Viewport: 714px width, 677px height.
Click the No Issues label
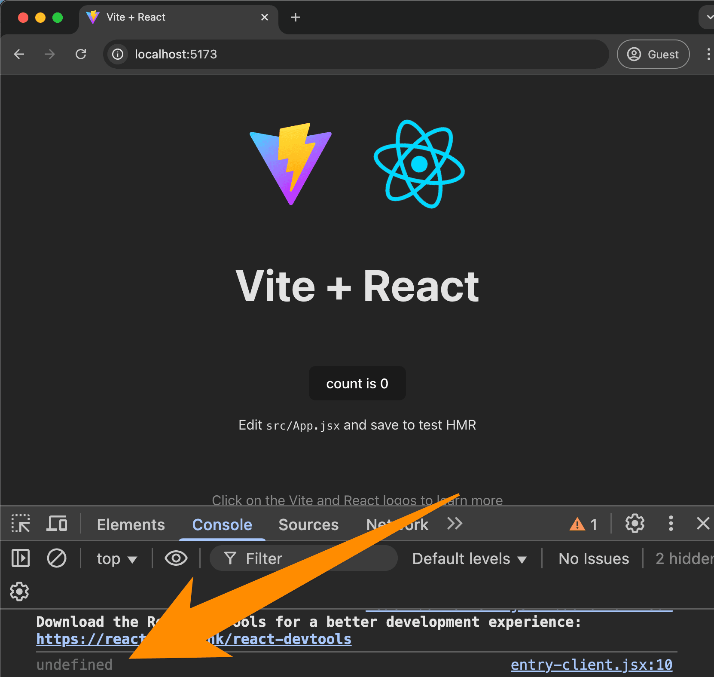[x=594, y=559]
